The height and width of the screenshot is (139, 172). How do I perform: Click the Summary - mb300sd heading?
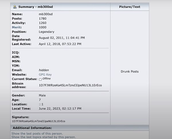click(x=36, y=7)
